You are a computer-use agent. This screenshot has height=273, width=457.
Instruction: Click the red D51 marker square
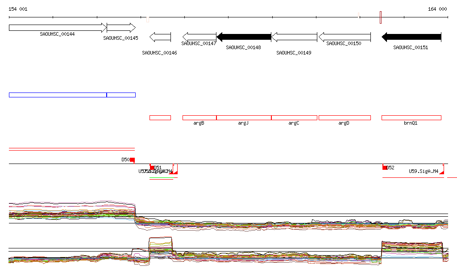[x=152, y=168]
